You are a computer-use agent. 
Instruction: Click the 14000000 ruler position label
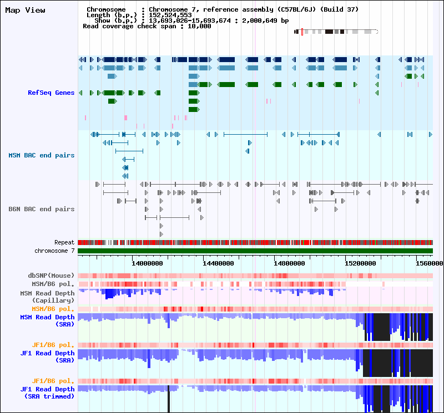[x=147, y=264]
